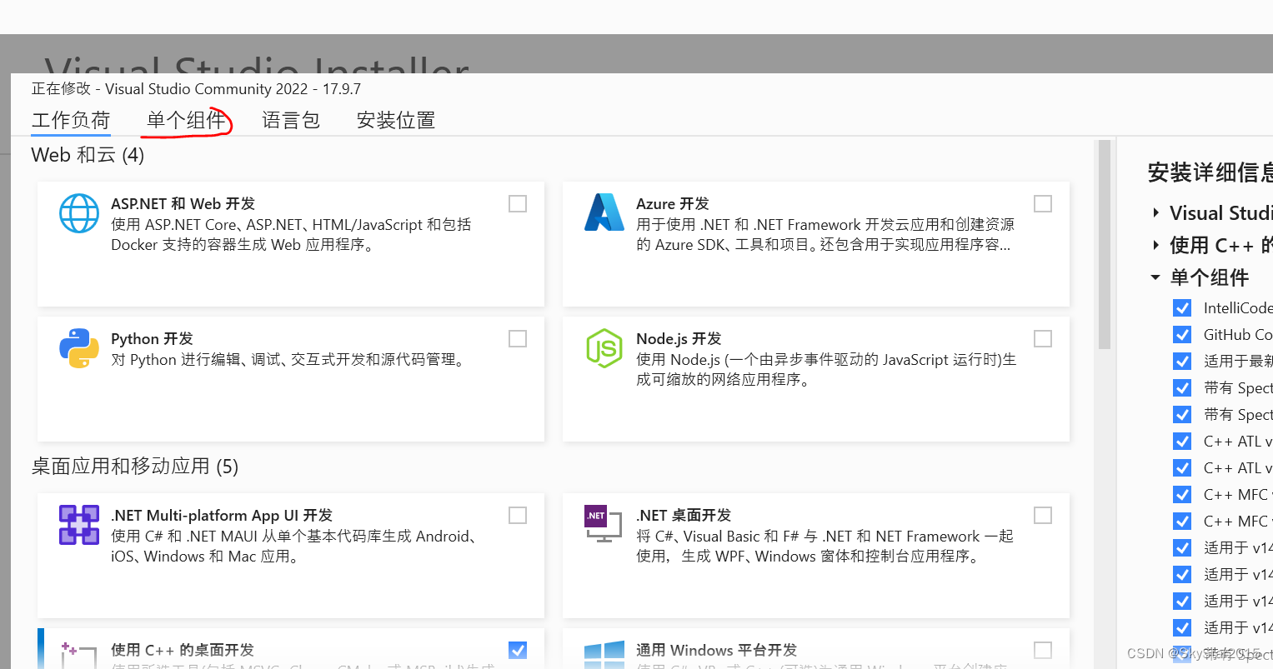Screen dimensions: 1273x669
Task: Click the 正在修改 Visual Studio Community 2022 title
Action: pyautogui.click(x=196, y=89)
